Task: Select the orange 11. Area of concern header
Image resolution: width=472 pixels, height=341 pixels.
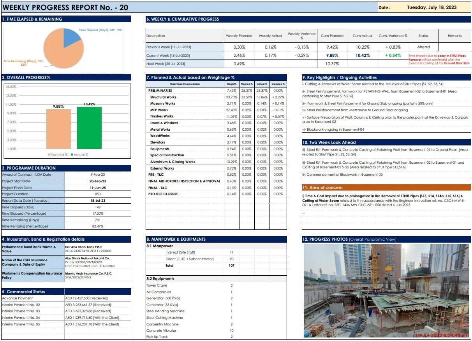Action: 386,187
